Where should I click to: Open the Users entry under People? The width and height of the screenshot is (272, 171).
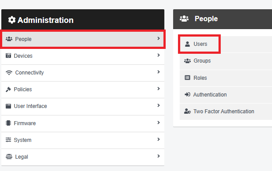coord(199,44)
